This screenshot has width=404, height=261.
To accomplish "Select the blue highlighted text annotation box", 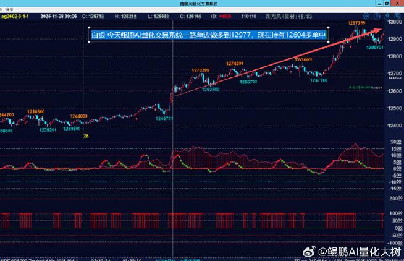I will click(x=208, y=36).
